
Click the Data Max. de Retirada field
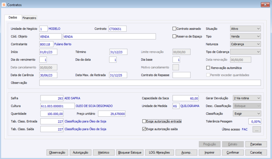118,75
